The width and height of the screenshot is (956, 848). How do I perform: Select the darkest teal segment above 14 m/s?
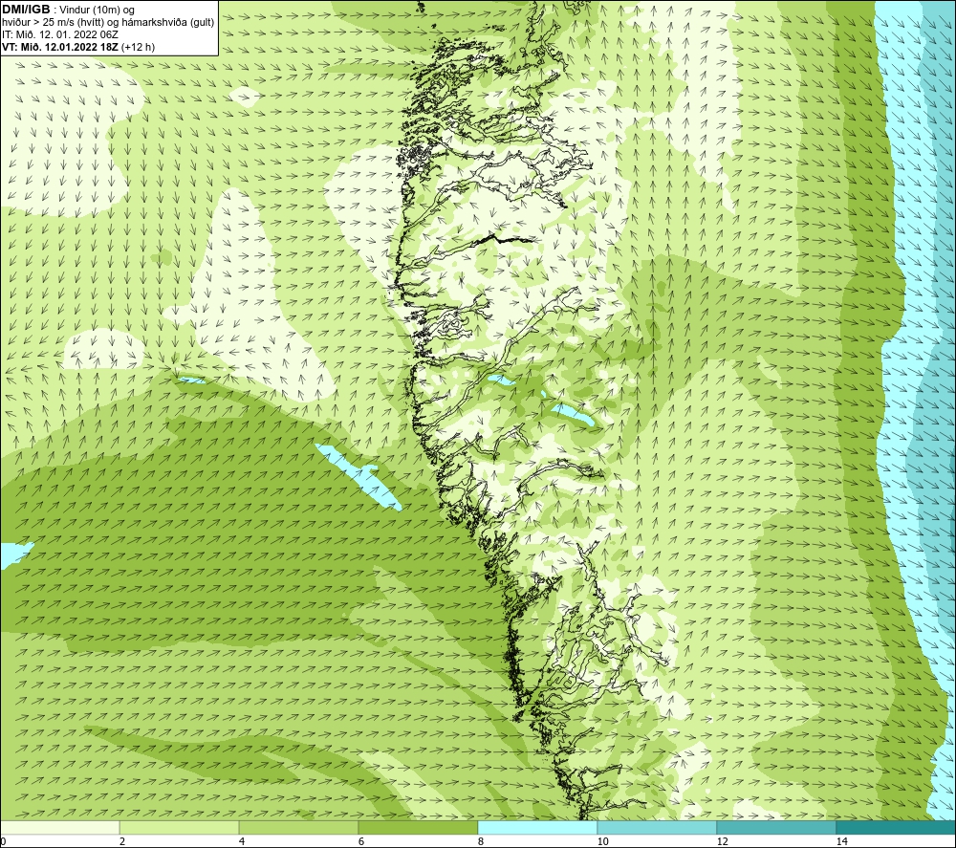click(897, 827)
